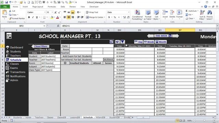Switch schedule to Day view

click(138, 42)
